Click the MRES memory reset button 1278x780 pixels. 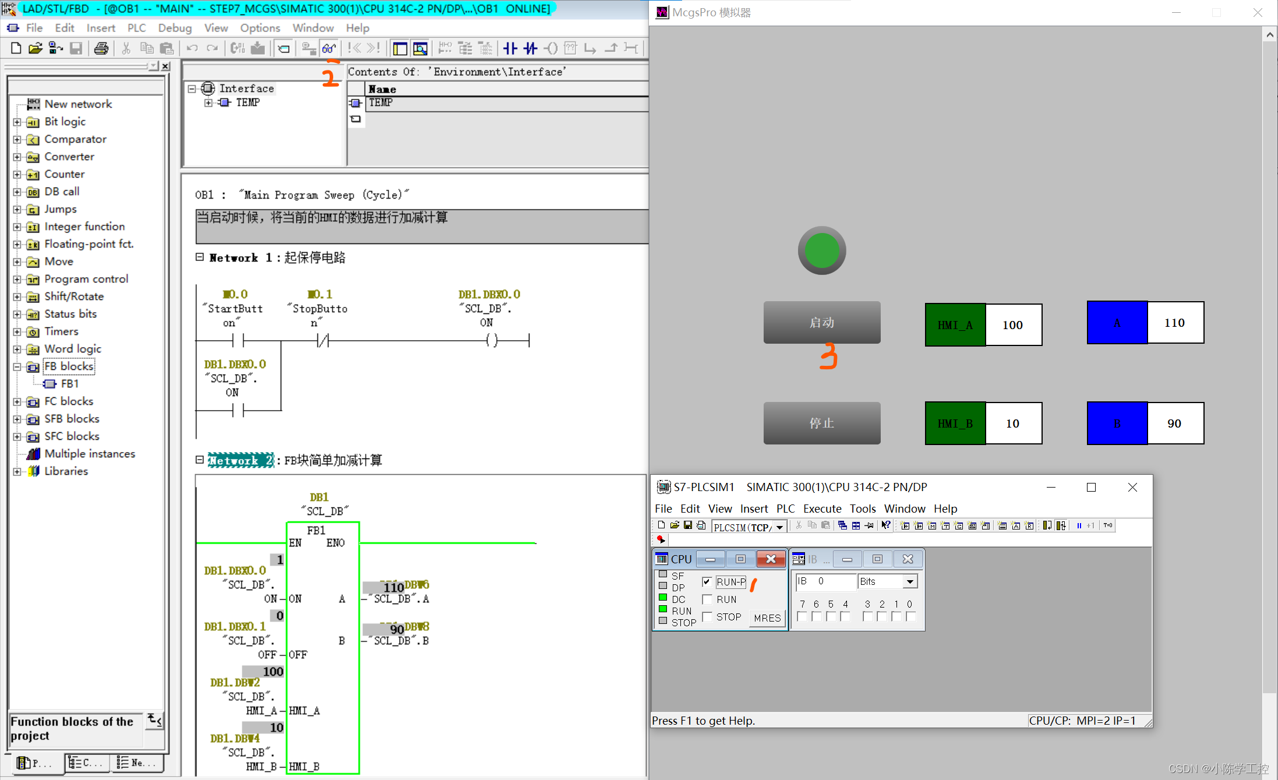(x=767, y=617)
